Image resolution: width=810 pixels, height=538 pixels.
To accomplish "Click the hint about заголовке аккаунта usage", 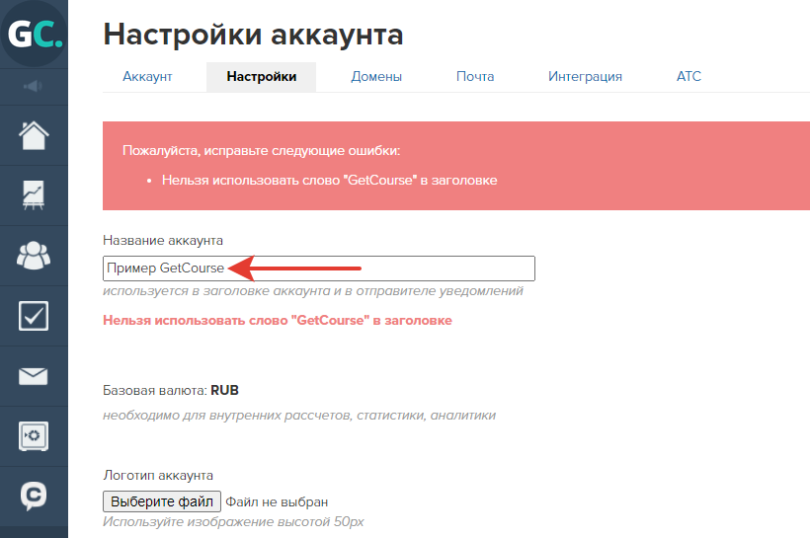I will click(313, 290).
